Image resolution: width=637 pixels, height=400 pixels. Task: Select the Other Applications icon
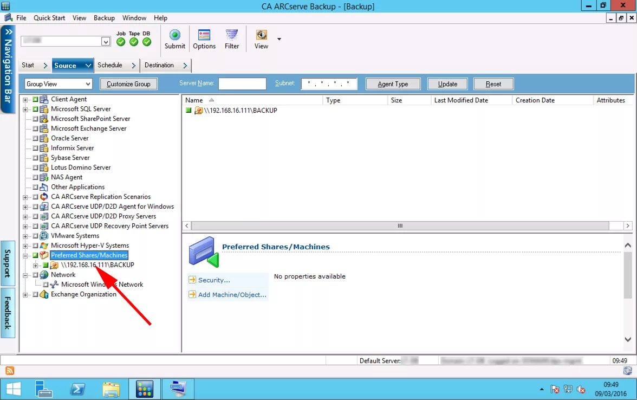point(44,187)
